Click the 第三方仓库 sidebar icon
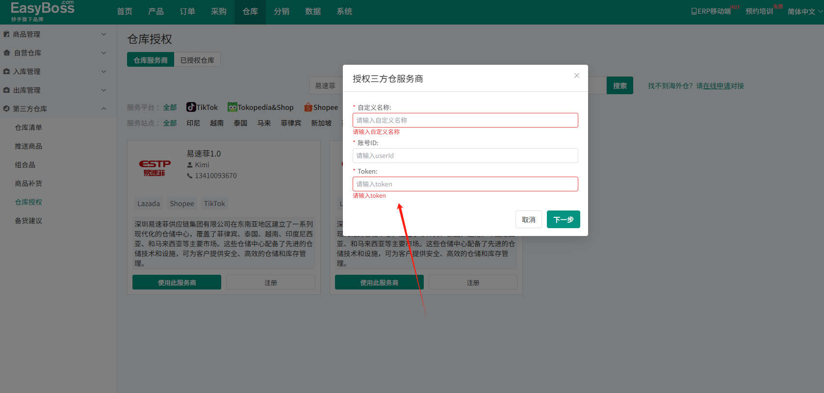824x393 pixels. tap(6, 109)
